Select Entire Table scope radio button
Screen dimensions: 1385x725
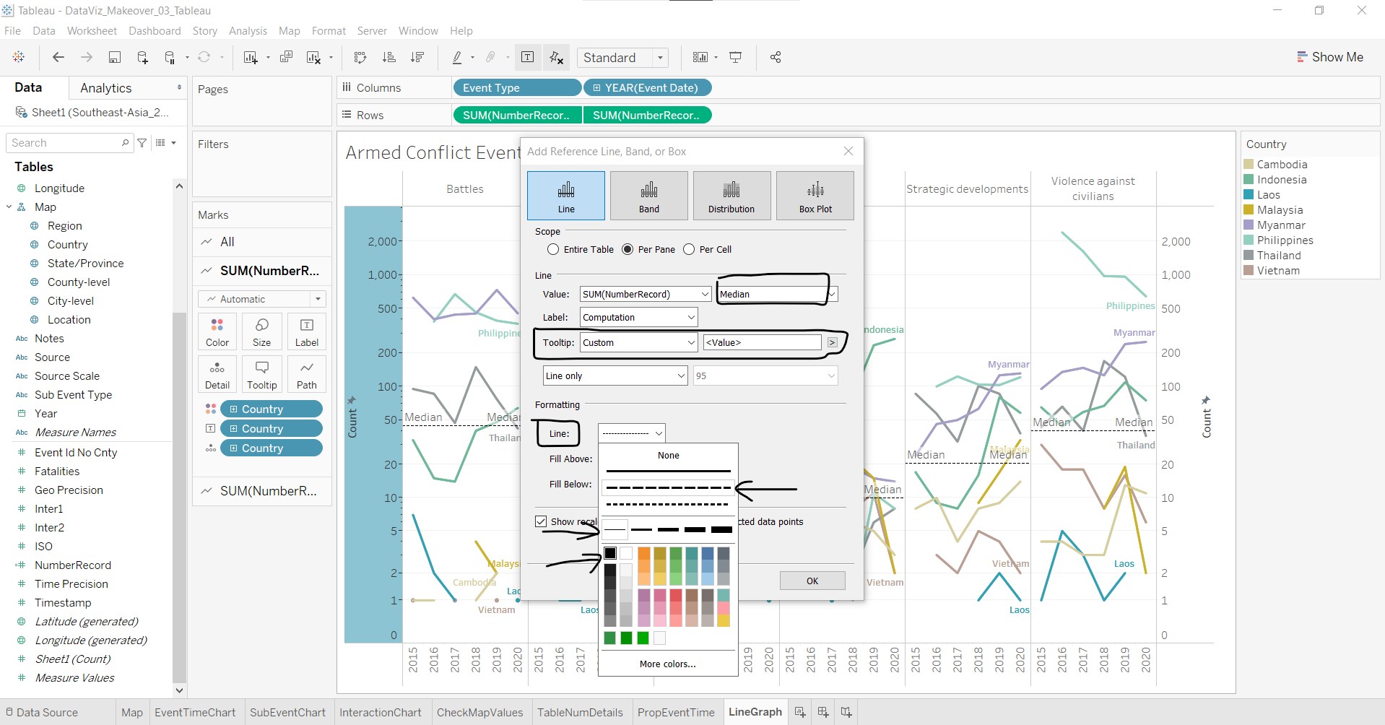[x=554, y=249]
